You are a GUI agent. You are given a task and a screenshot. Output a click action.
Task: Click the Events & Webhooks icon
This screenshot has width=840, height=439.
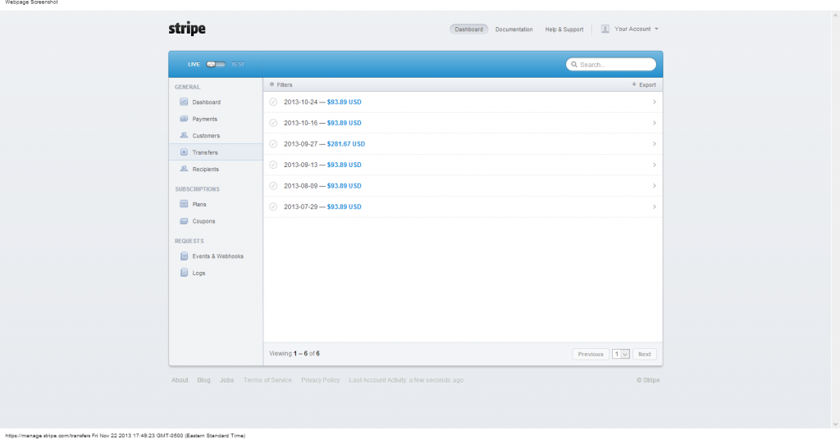pos(184,256)
